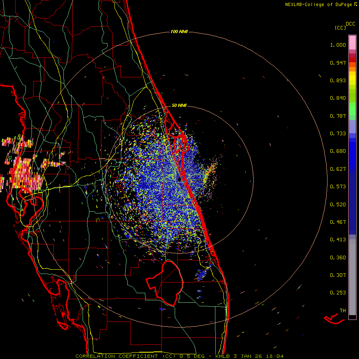
Task: Click the 0.840 scale value
Action: (x=338, y=98)
